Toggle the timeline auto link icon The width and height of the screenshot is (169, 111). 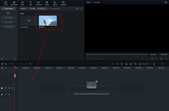coord(6,68)
